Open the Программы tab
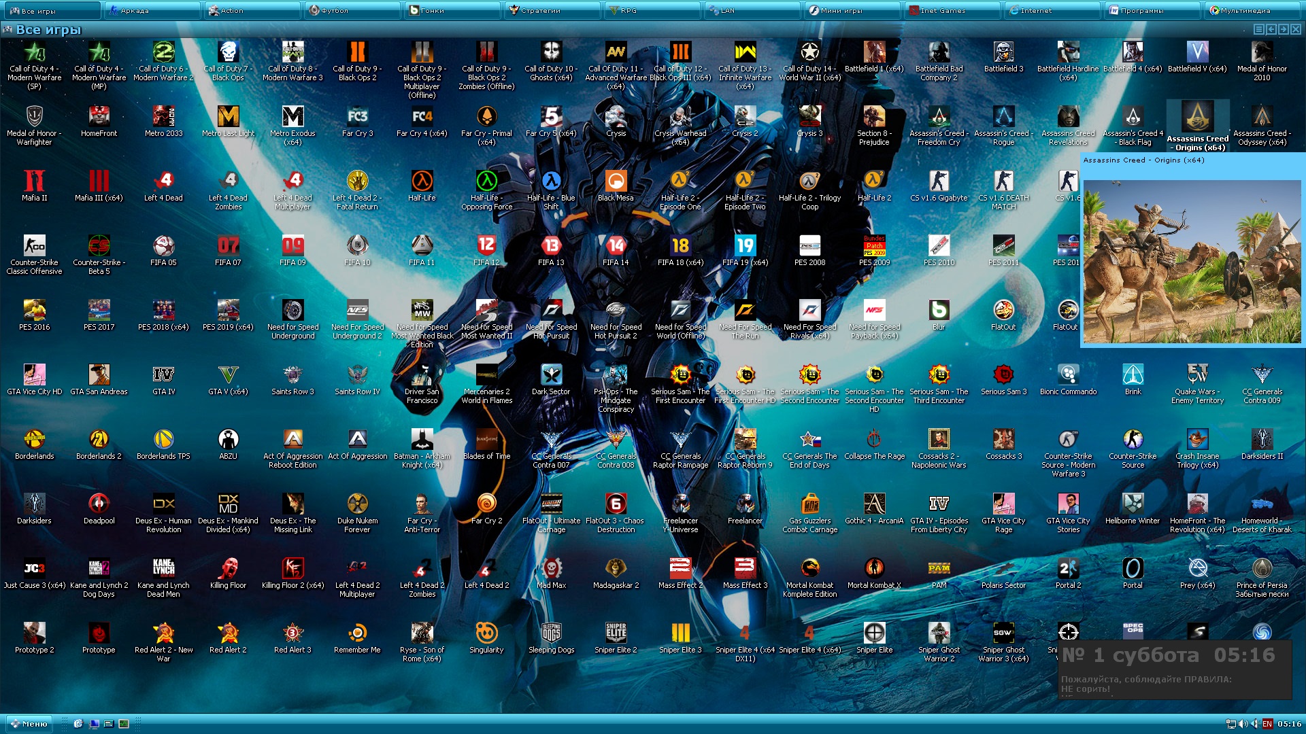The image size is (1306, 734). tap(1151, 10)
